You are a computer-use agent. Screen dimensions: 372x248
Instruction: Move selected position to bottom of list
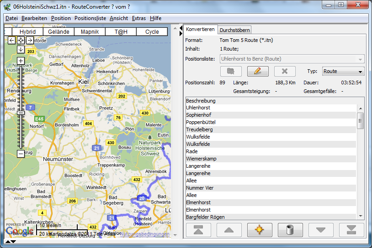point(351,230)
